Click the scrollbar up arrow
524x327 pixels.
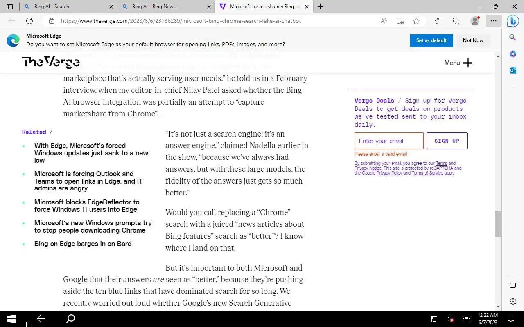498,56
